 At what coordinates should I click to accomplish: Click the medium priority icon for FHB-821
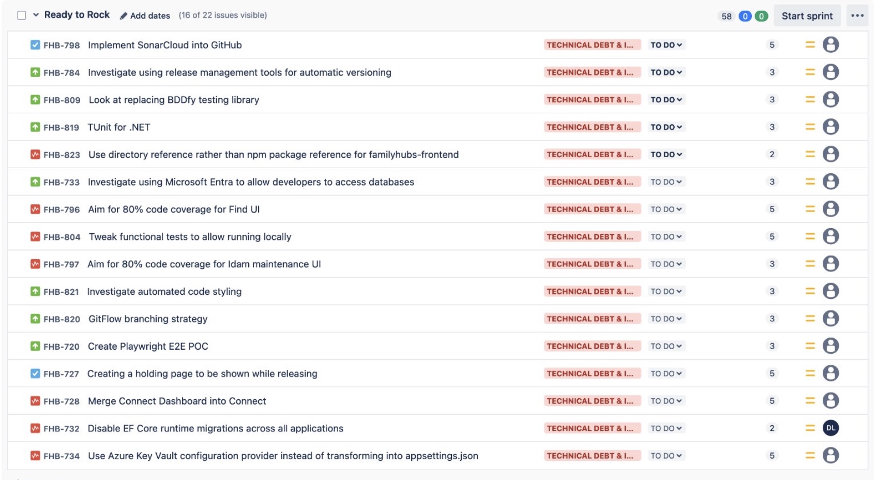(810, 291)
